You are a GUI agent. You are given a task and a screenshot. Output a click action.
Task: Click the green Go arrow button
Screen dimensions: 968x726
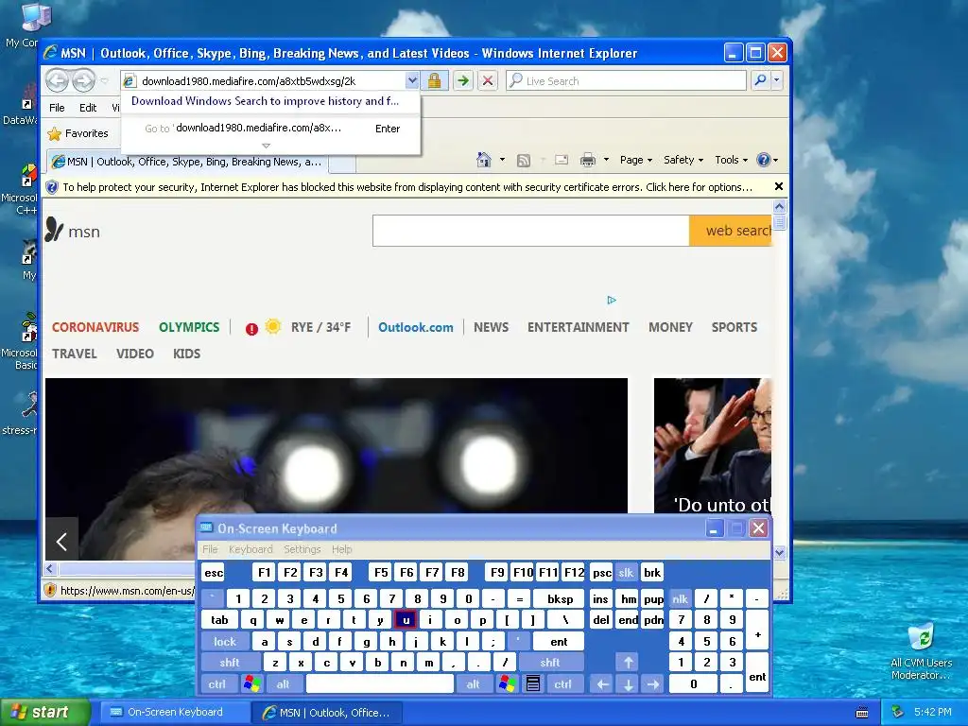click(462, 80)
